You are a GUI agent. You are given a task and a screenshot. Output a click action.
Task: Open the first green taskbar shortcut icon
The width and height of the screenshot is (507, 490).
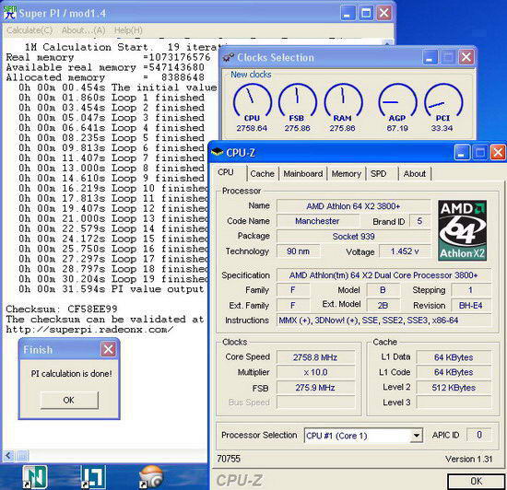click(35, 477)
